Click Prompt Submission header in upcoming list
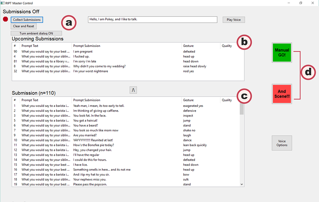319x202 pixels. tap(87, 46)
